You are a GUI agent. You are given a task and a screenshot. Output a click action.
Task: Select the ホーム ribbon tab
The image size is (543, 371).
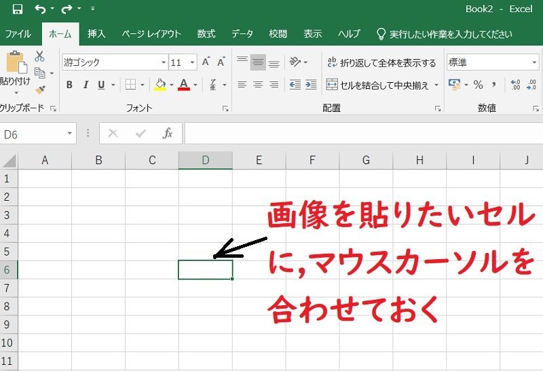point(60,34)
